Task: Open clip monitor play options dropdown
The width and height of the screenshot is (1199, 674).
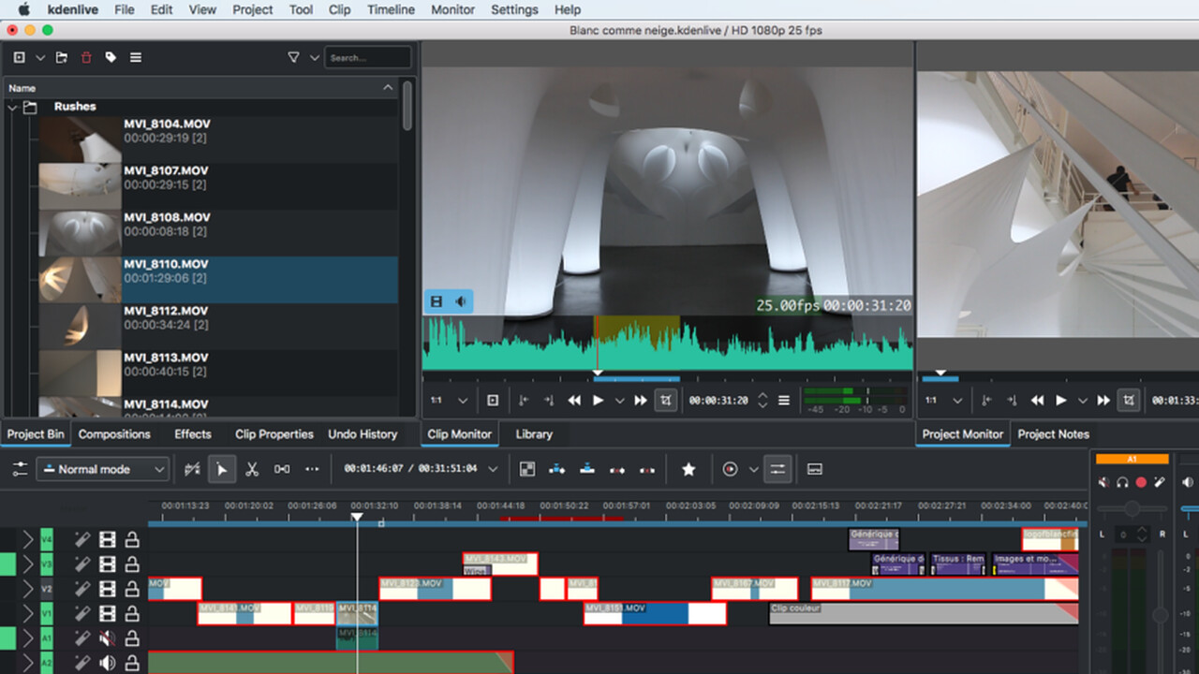Action: coord(619,401)
